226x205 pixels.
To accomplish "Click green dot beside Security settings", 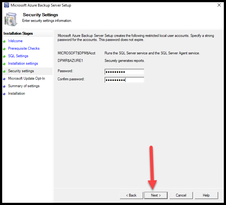I will [4, 72].
